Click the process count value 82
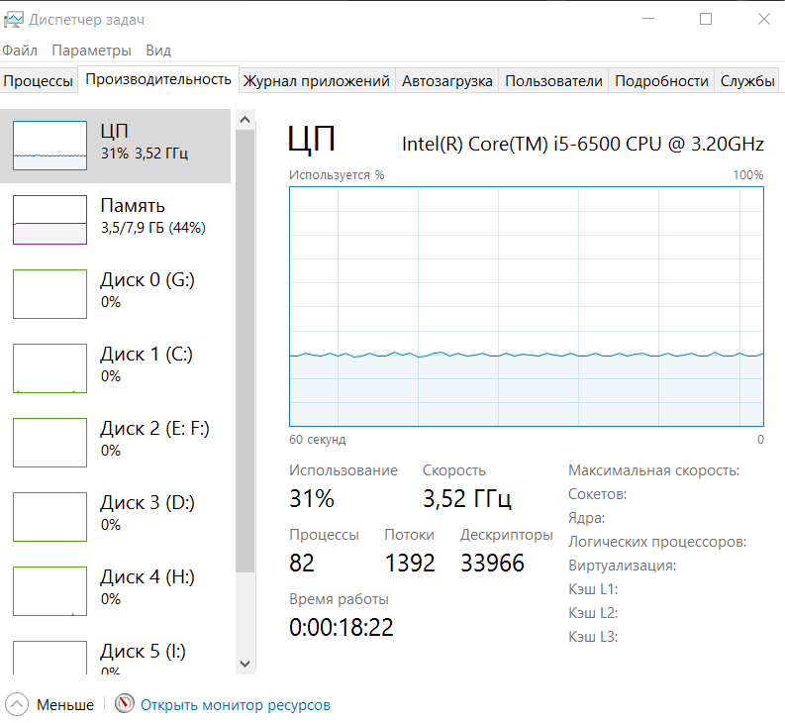785x723 pixels. click(x=302, y=563)
